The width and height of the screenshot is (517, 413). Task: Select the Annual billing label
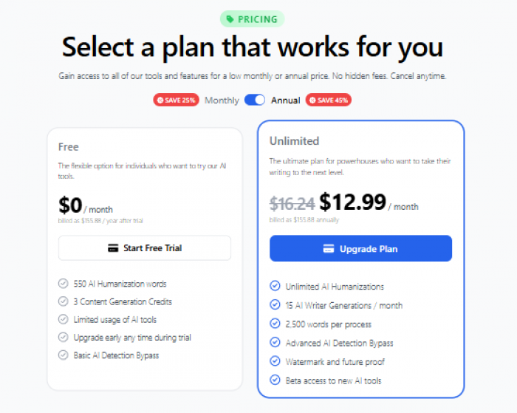click(x=286, y=100)
